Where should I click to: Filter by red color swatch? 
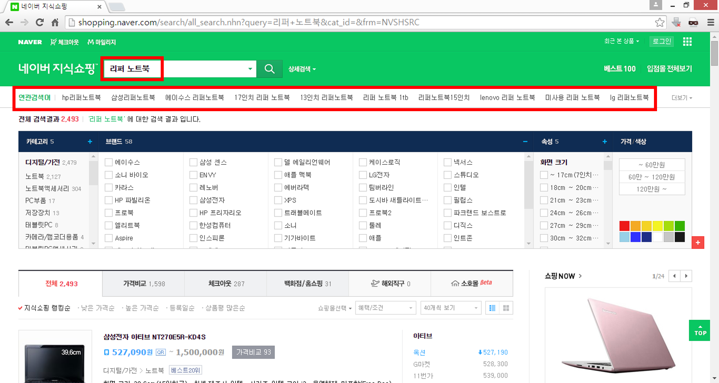624,226
